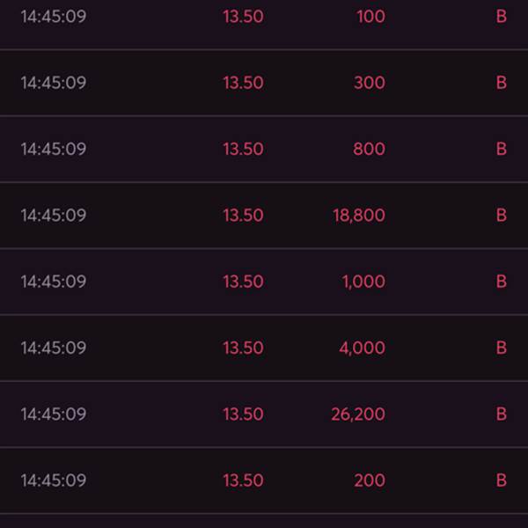
Task: Click the B marker in the 800 row
Action: point(502,149)
